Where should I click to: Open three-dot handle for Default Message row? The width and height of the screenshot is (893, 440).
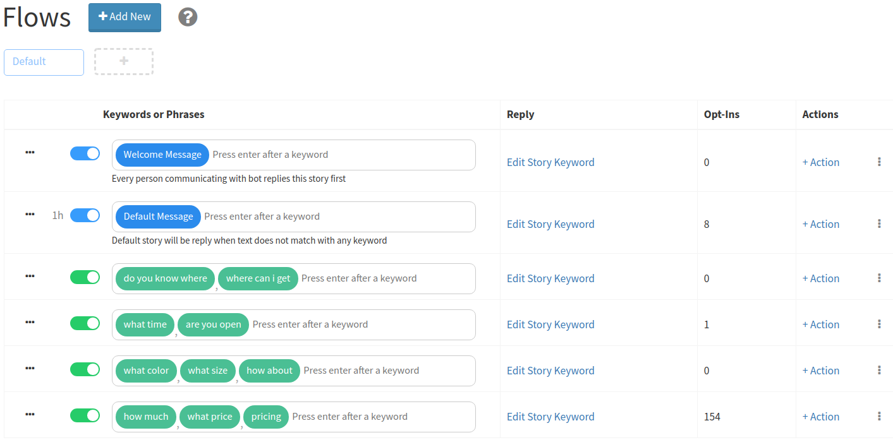coord(30,214)
